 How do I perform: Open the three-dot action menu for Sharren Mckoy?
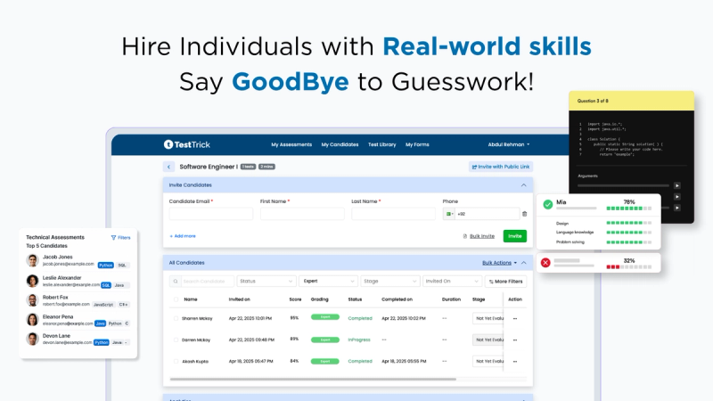point(515,318)
